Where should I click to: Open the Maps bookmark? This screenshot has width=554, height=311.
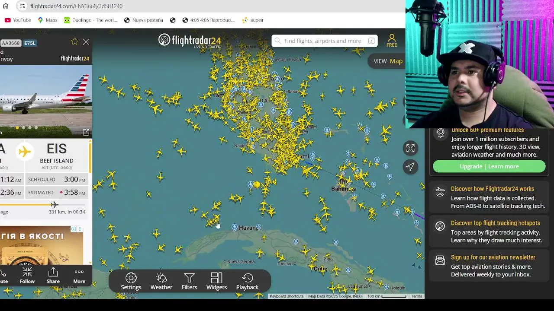click(x=47, y=20)
